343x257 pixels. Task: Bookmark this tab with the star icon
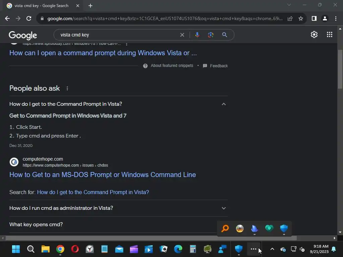301,19
